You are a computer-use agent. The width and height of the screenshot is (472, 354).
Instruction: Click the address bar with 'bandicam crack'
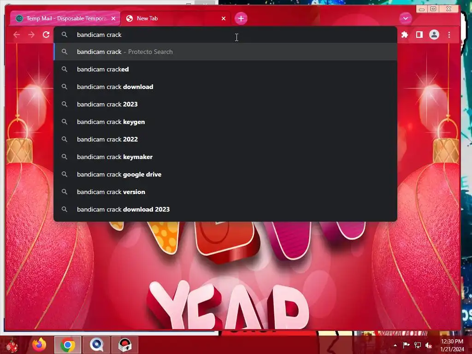[x=225, y=35]
